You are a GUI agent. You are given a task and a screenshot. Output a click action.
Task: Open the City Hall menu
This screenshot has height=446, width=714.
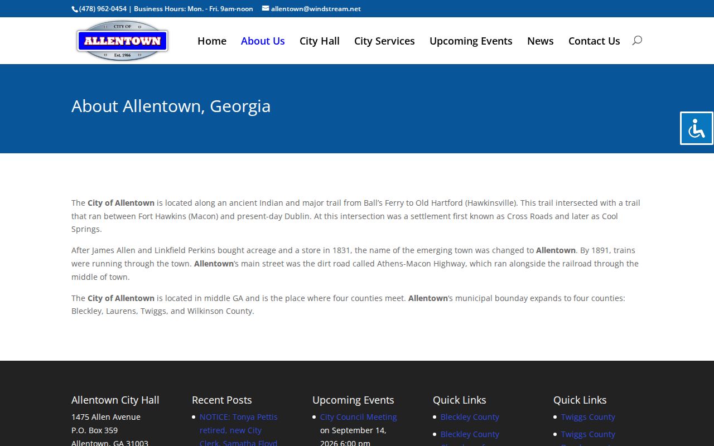(x=320, y=41)
